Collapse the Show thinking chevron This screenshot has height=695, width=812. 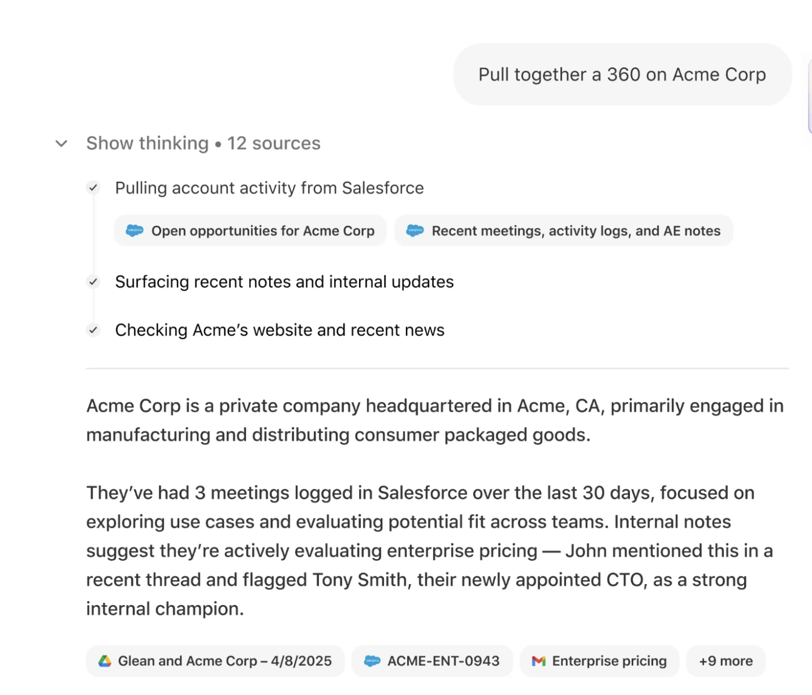(x=61, y=143)
